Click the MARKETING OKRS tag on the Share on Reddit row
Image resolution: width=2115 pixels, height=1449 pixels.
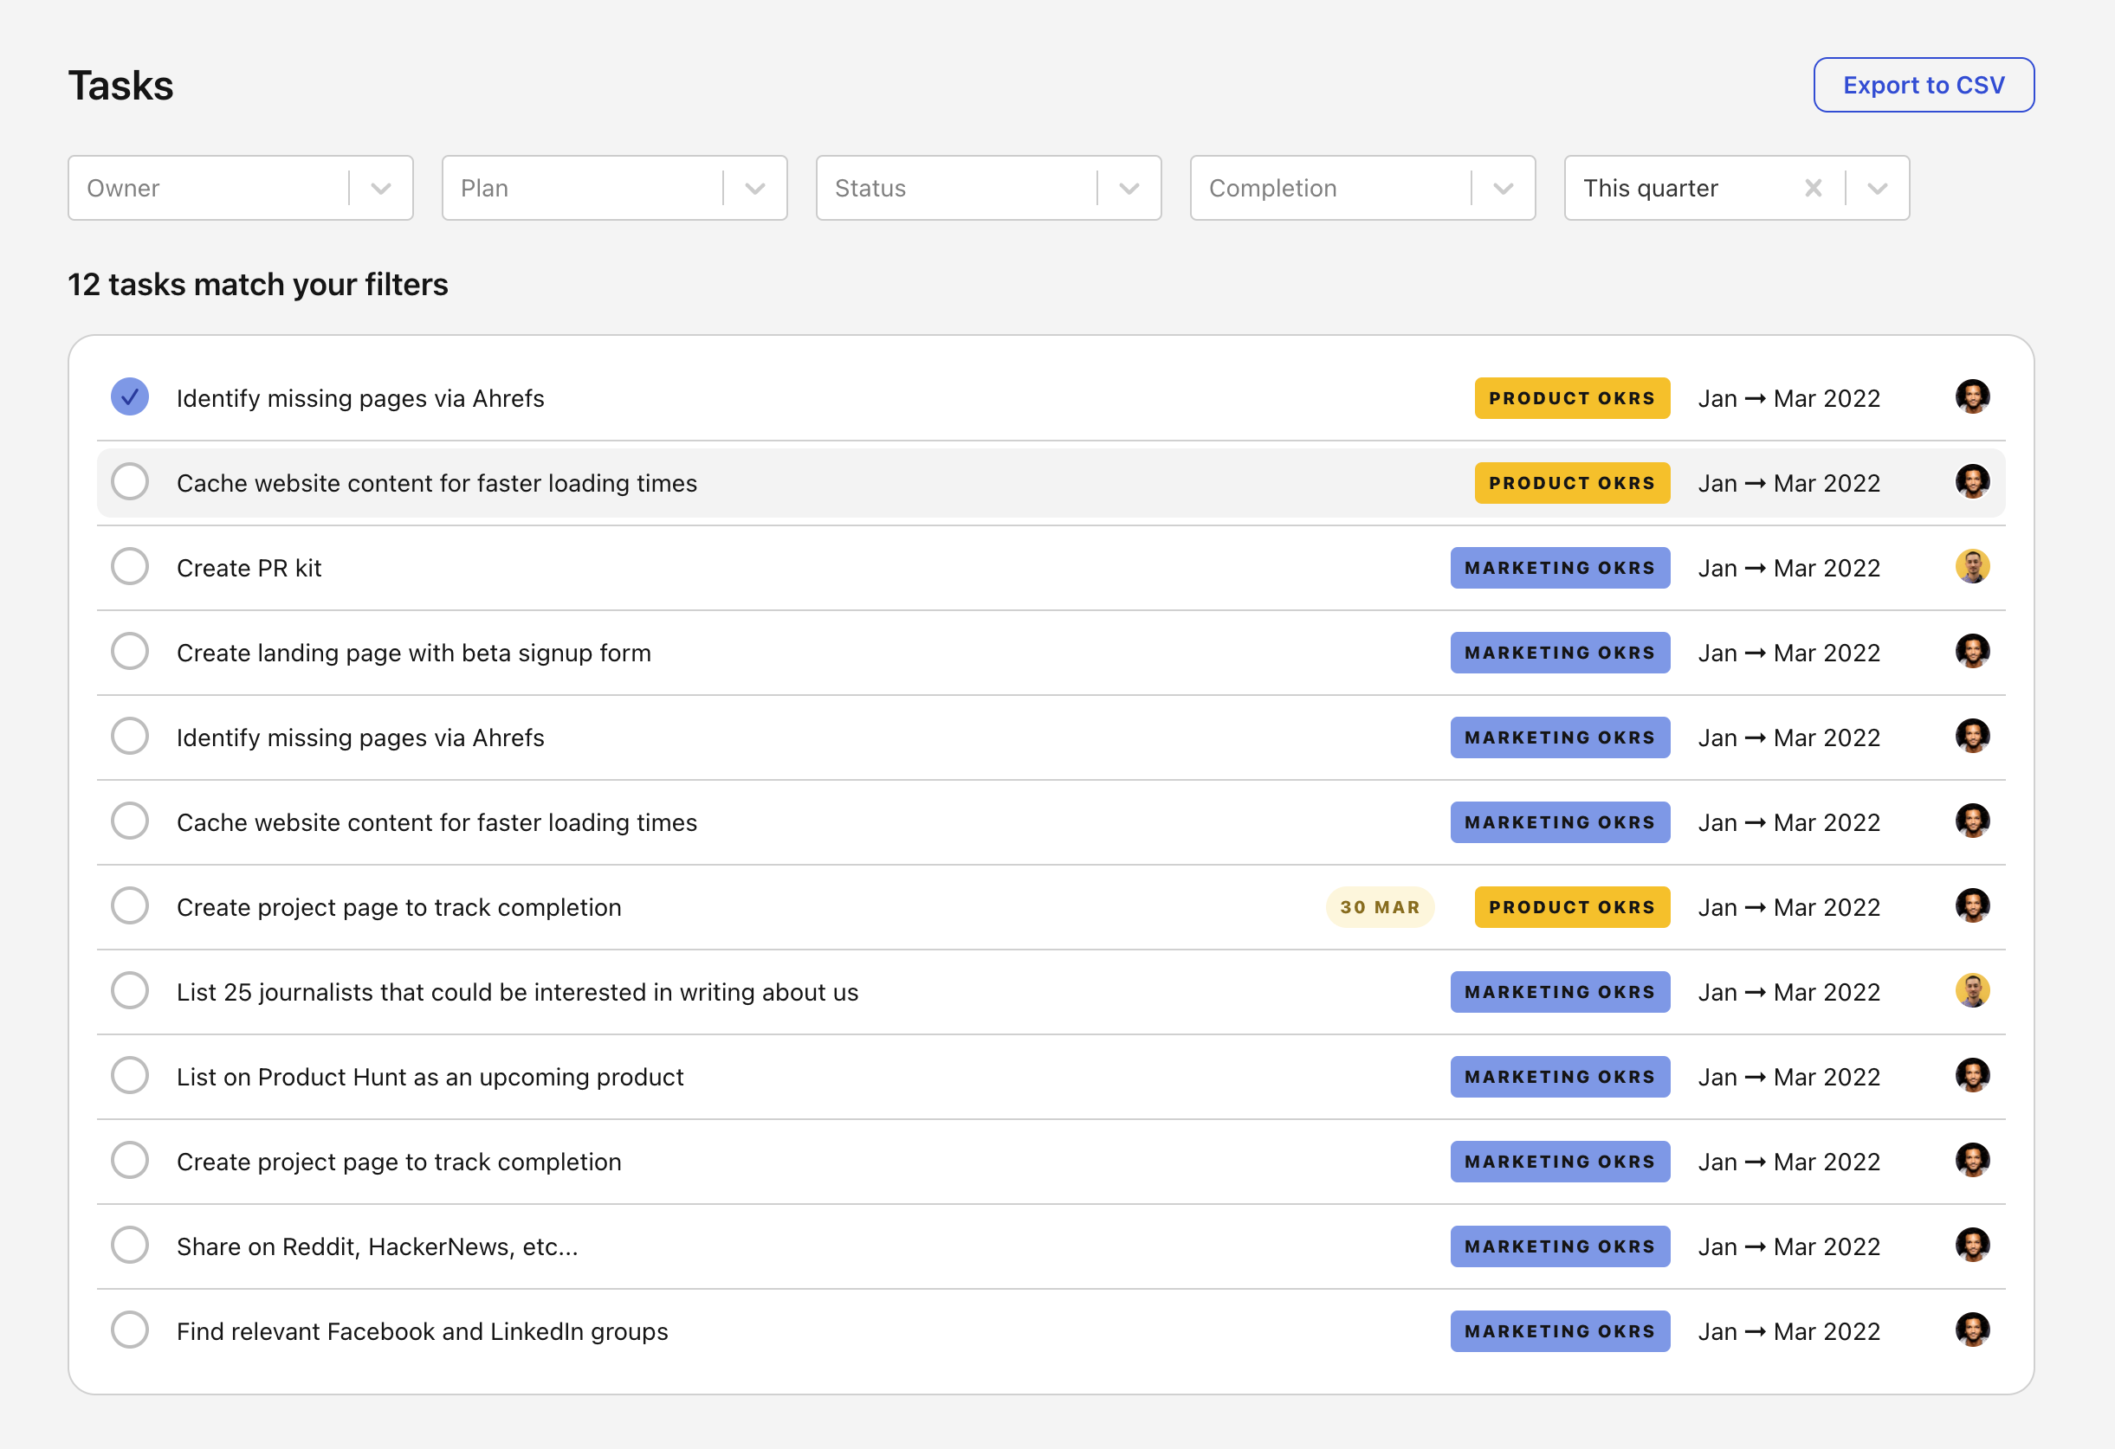[x=1560, y=1246]
